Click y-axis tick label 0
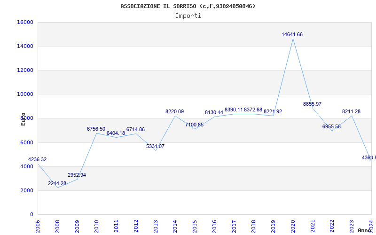This screenshot has height=235, width=376. 31,214
